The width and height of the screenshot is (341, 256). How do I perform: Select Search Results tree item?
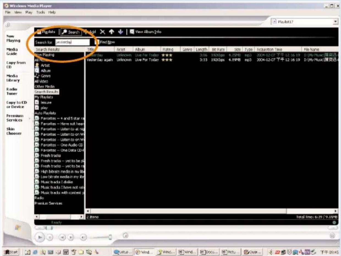pos(46,92)
